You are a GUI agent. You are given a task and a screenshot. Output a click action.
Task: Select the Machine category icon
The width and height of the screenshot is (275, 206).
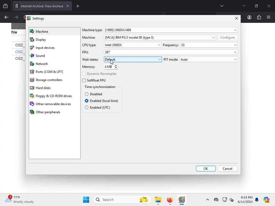(x=32, y=32)
